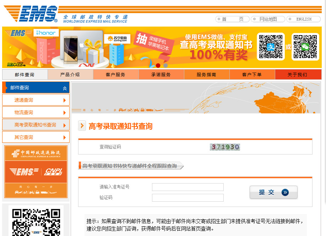The height and width of the screenshot is (236, 326).
Task: Select the red banner carousel dot
Action: [158, 65]
